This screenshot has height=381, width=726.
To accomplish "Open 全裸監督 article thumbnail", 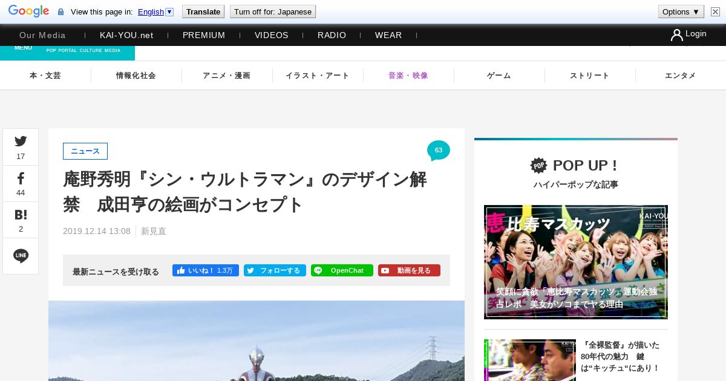I will pos(530,360).
